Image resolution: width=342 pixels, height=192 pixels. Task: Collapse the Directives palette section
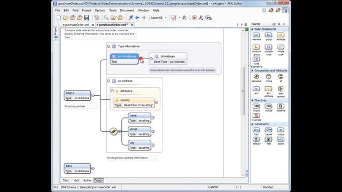coord(252,100)
